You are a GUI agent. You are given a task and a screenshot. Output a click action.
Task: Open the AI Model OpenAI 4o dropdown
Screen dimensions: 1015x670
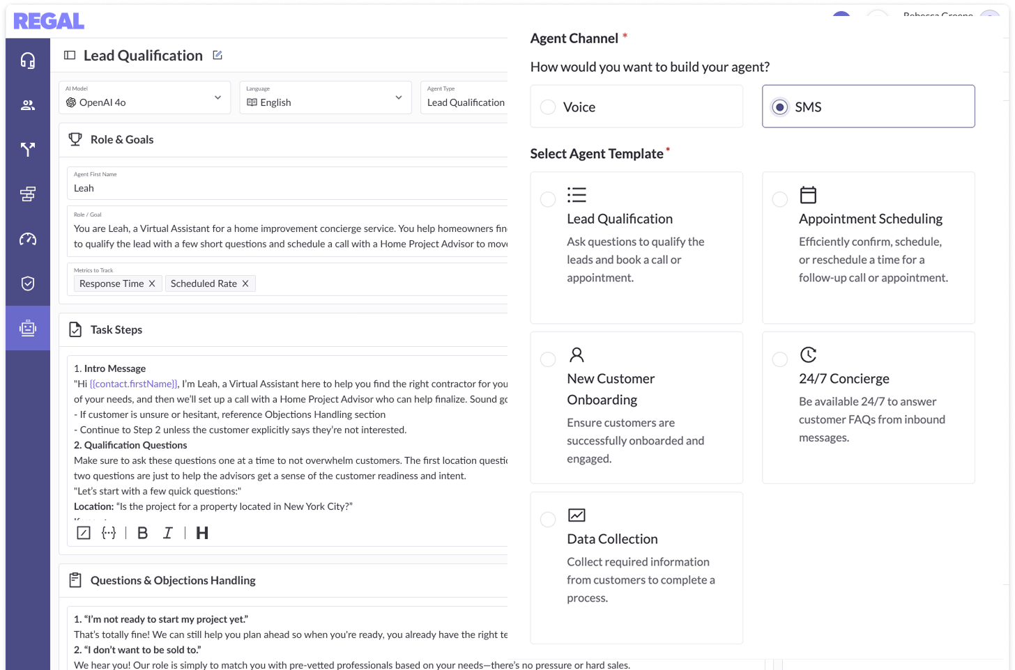click(x=145, y=98)
